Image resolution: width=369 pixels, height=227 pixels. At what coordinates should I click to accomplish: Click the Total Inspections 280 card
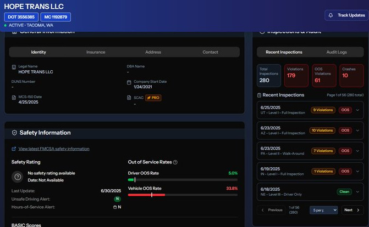tap(269, 76)
